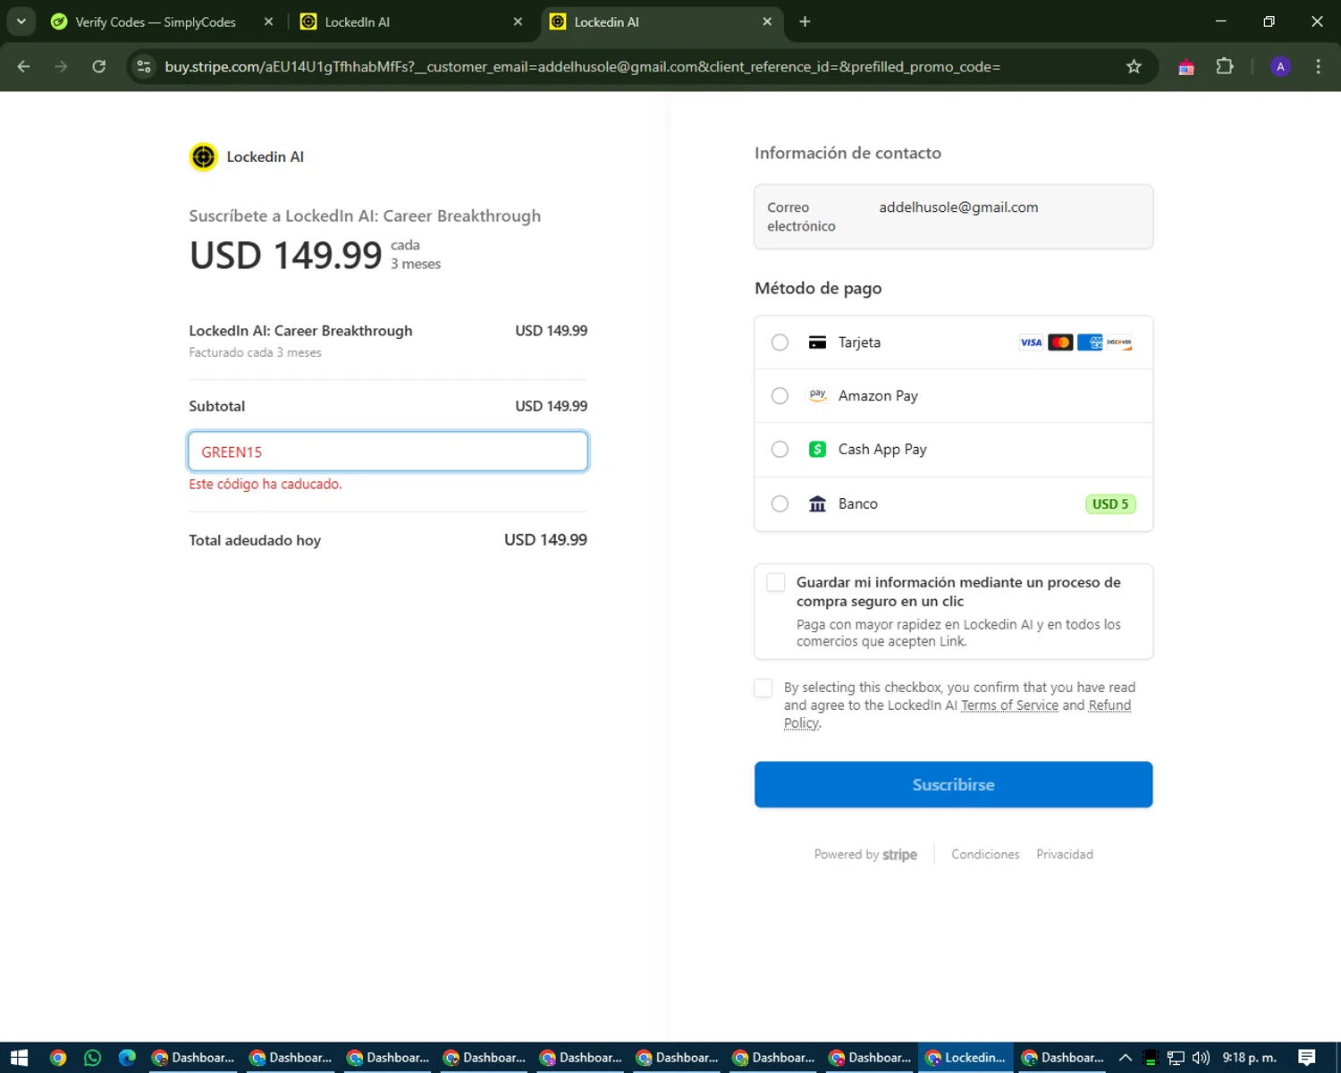Screen dimensions: 1341x1073
Task: Select the Cash App Pay radio button
Action: [x=780, y=450]
